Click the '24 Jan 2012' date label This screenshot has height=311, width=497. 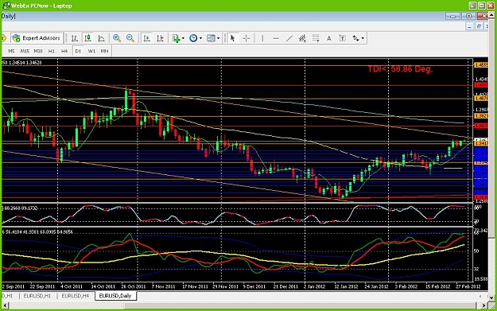[x=376, y=286]
